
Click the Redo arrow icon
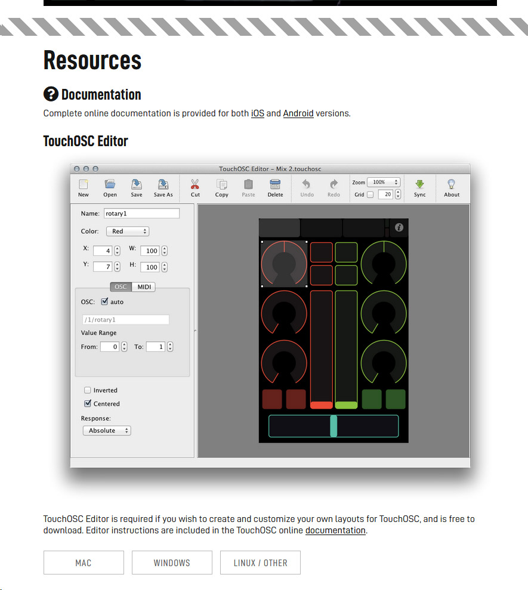pyautogui.click(x=334, y=184)
